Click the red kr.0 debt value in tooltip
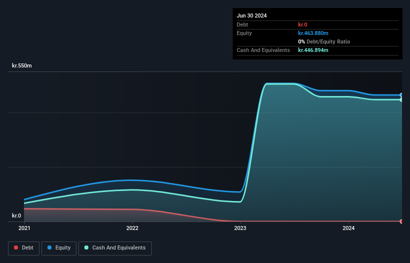410x263 pixels. pos(303,24)
